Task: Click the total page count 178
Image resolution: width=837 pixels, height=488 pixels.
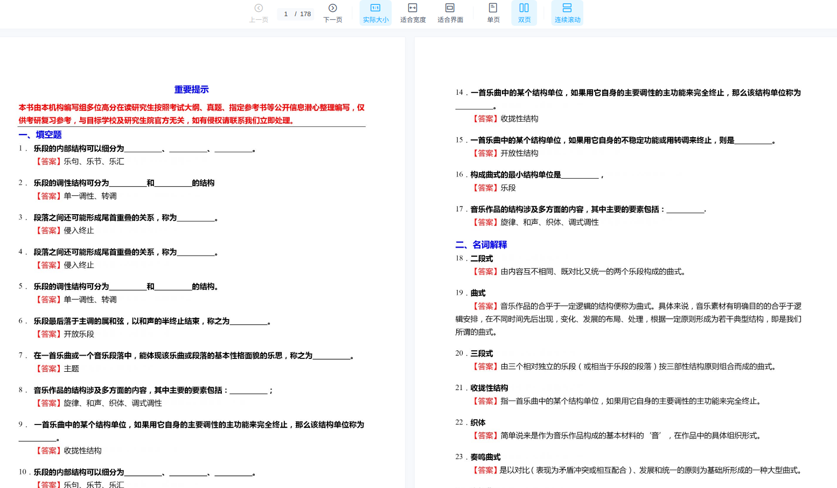Action: click(x=305, y=14)
